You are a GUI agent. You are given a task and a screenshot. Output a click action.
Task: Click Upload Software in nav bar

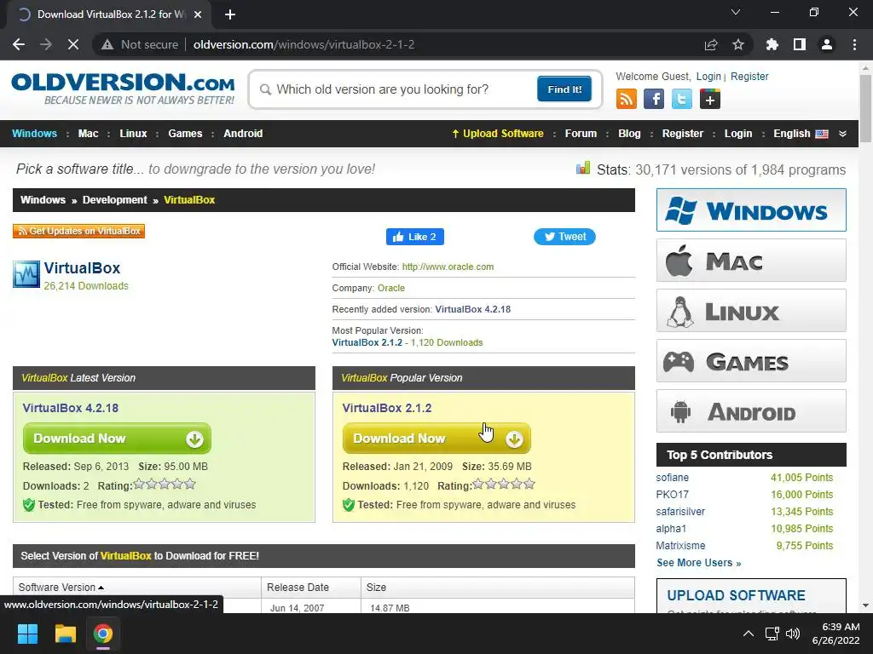pyautogui.click(x=498, y=134)
